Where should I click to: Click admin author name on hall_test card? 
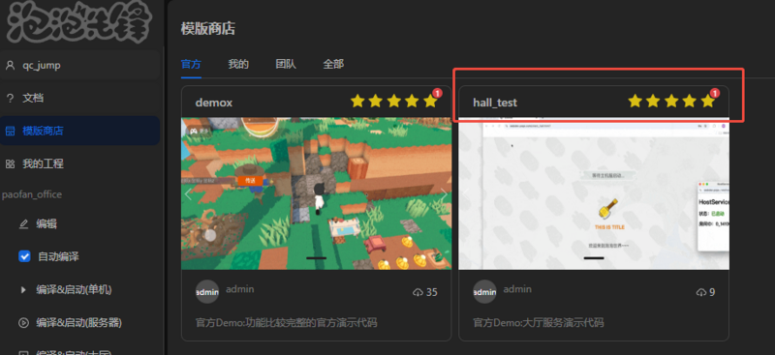click(517, 289)
